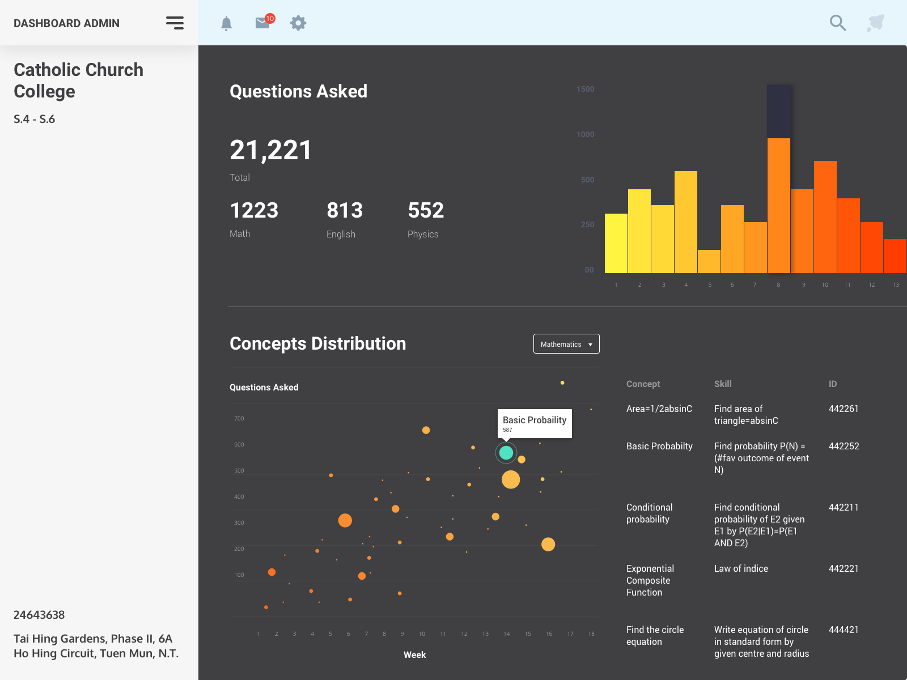Select the Area=1/2absinC concept row
This screenshot has width=907, height=680.
(x=659, y=409)
